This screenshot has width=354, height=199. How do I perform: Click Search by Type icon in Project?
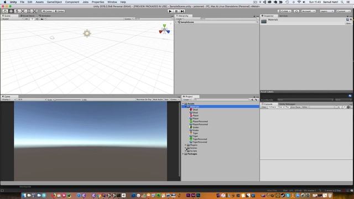(252, 99)
